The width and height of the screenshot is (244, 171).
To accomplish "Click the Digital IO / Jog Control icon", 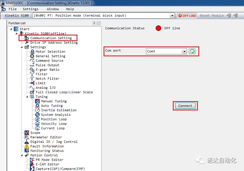I will 27,142.
